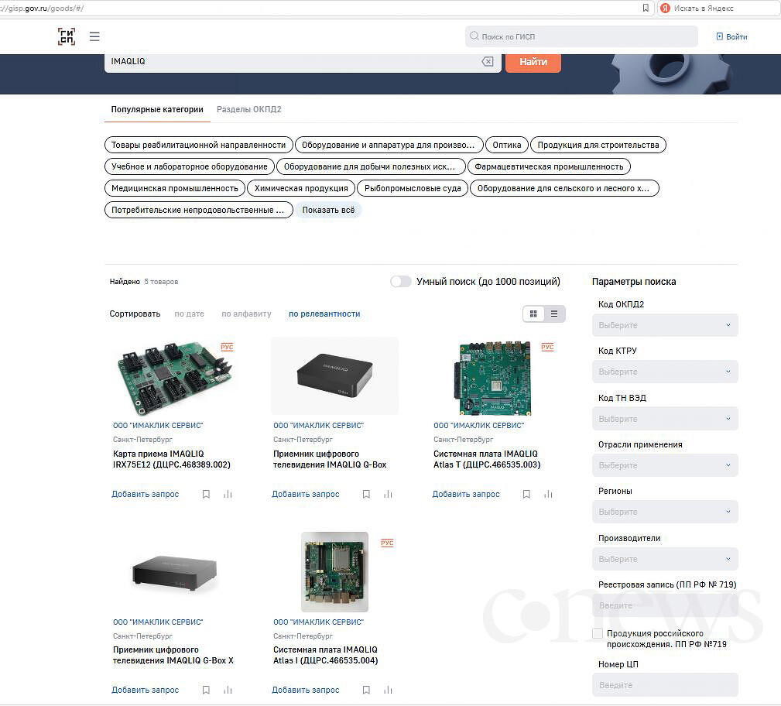Select Учебное и лабораторное оборудование category
The height and width of the screenshot is (706, 781).
(x=190, y=166)
